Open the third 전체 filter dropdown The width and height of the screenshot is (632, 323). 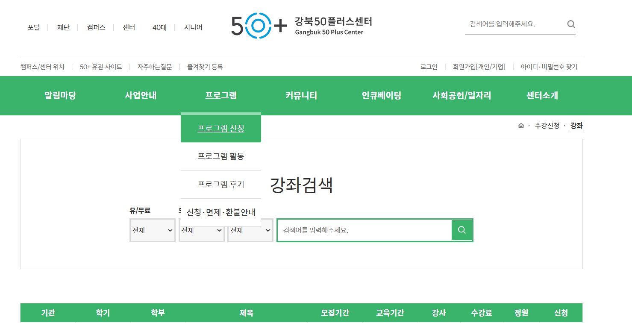[250, 230]
